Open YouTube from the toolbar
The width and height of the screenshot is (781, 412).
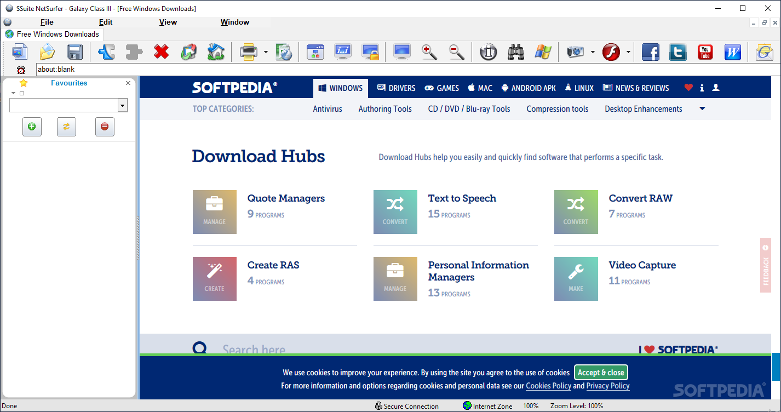coord(705,53)
